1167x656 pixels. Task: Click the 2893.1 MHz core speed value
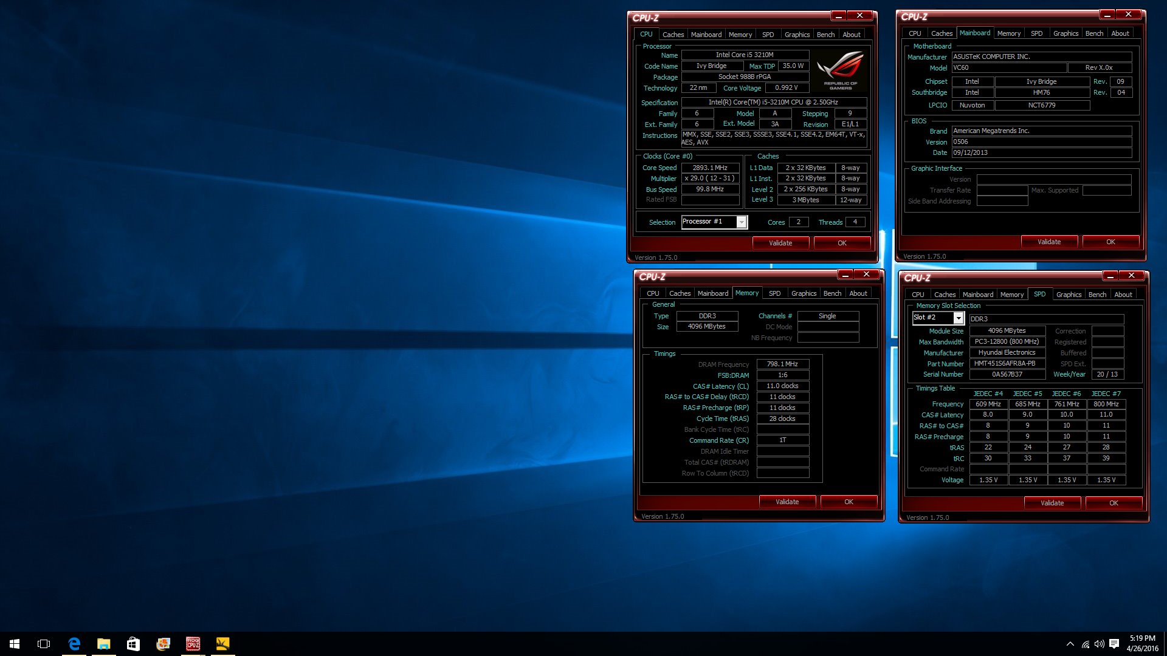click(x=710, y=168)
